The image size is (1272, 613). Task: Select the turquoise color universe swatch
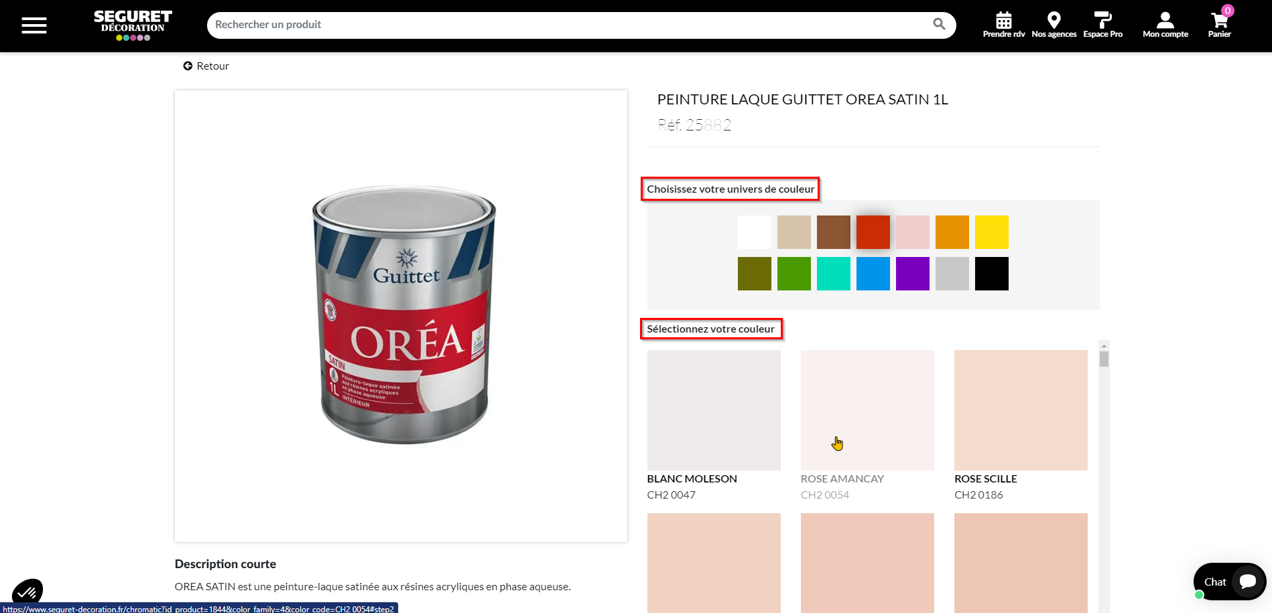[x=834, y=274]
